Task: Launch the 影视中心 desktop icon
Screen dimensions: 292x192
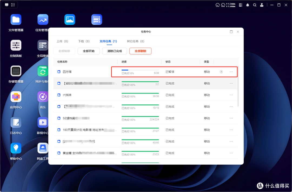Action: [x=43, y=122]
